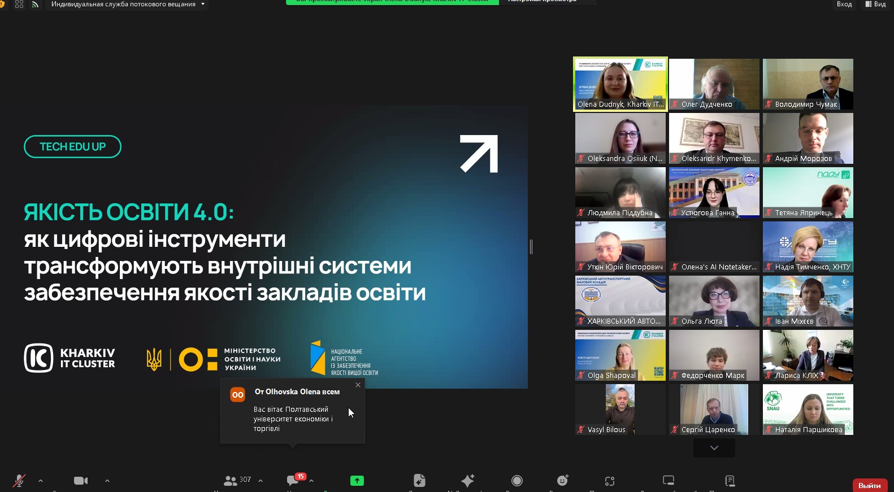This screenshot has width=894, height=492.
Task: Open the chat with 15 unread messages
Action: tap(293, 480)
